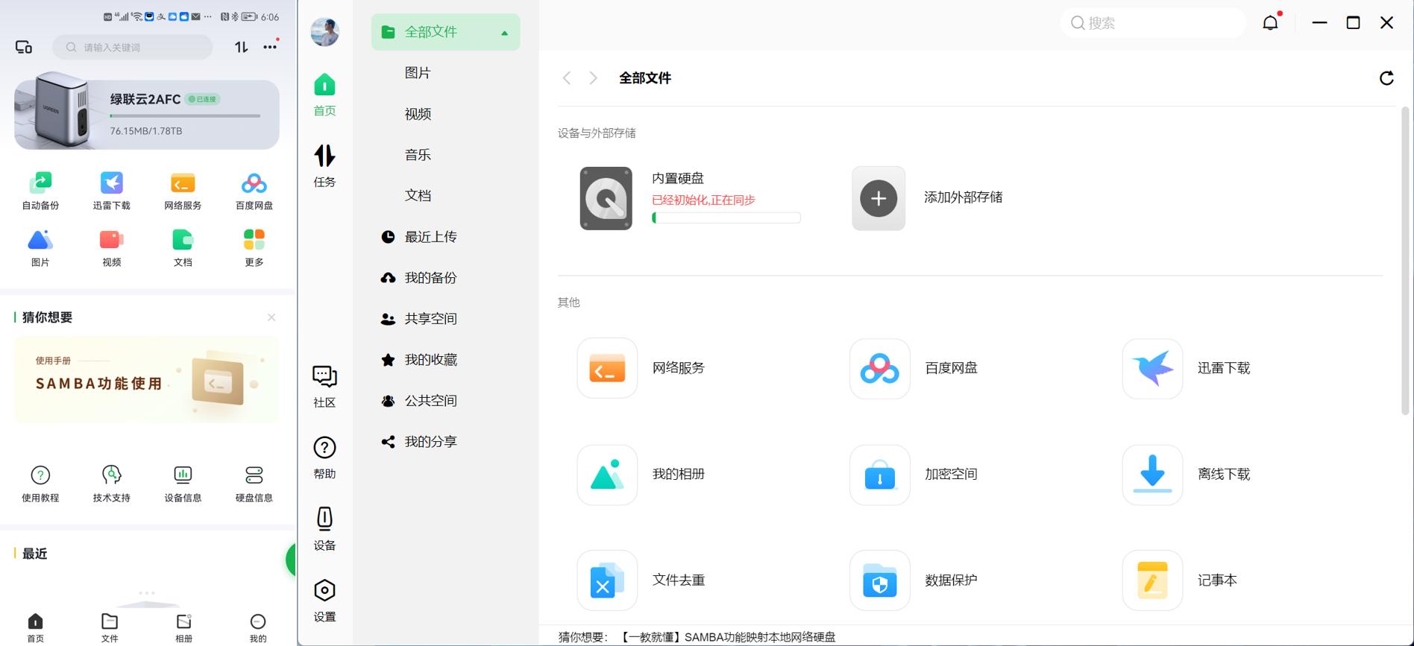
Task: Tap 自动备份 in the phone panel
Action: coord(40,191)
